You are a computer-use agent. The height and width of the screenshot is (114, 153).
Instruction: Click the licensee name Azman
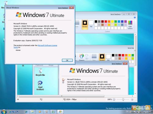[x=18, y=50]
